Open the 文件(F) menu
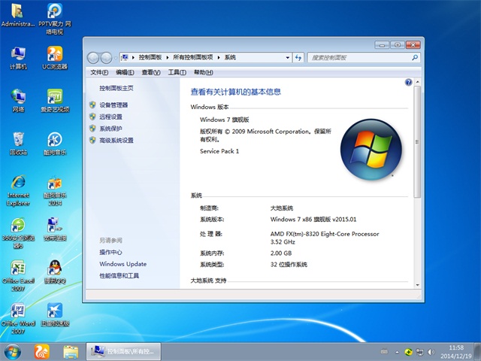481x361 pixels. point(99,72)
